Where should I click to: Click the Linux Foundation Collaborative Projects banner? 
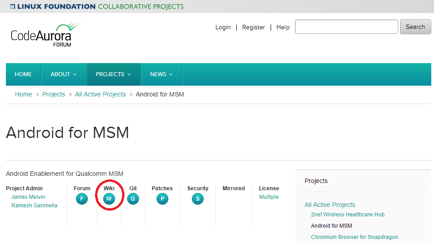point(97,6)
